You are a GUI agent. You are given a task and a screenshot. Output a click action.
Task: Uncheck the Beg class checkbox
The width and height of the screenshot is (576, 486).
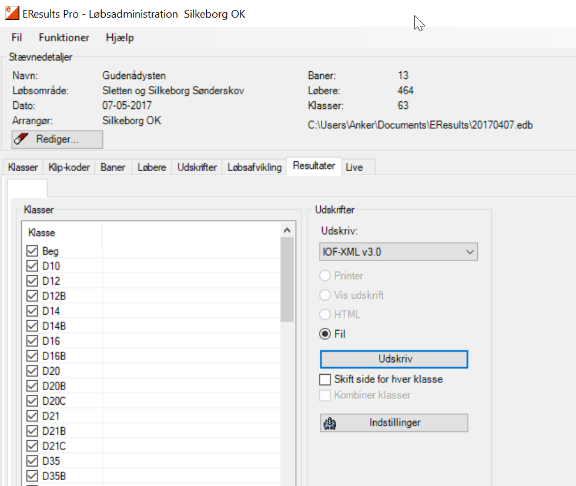tap(32, 251)
